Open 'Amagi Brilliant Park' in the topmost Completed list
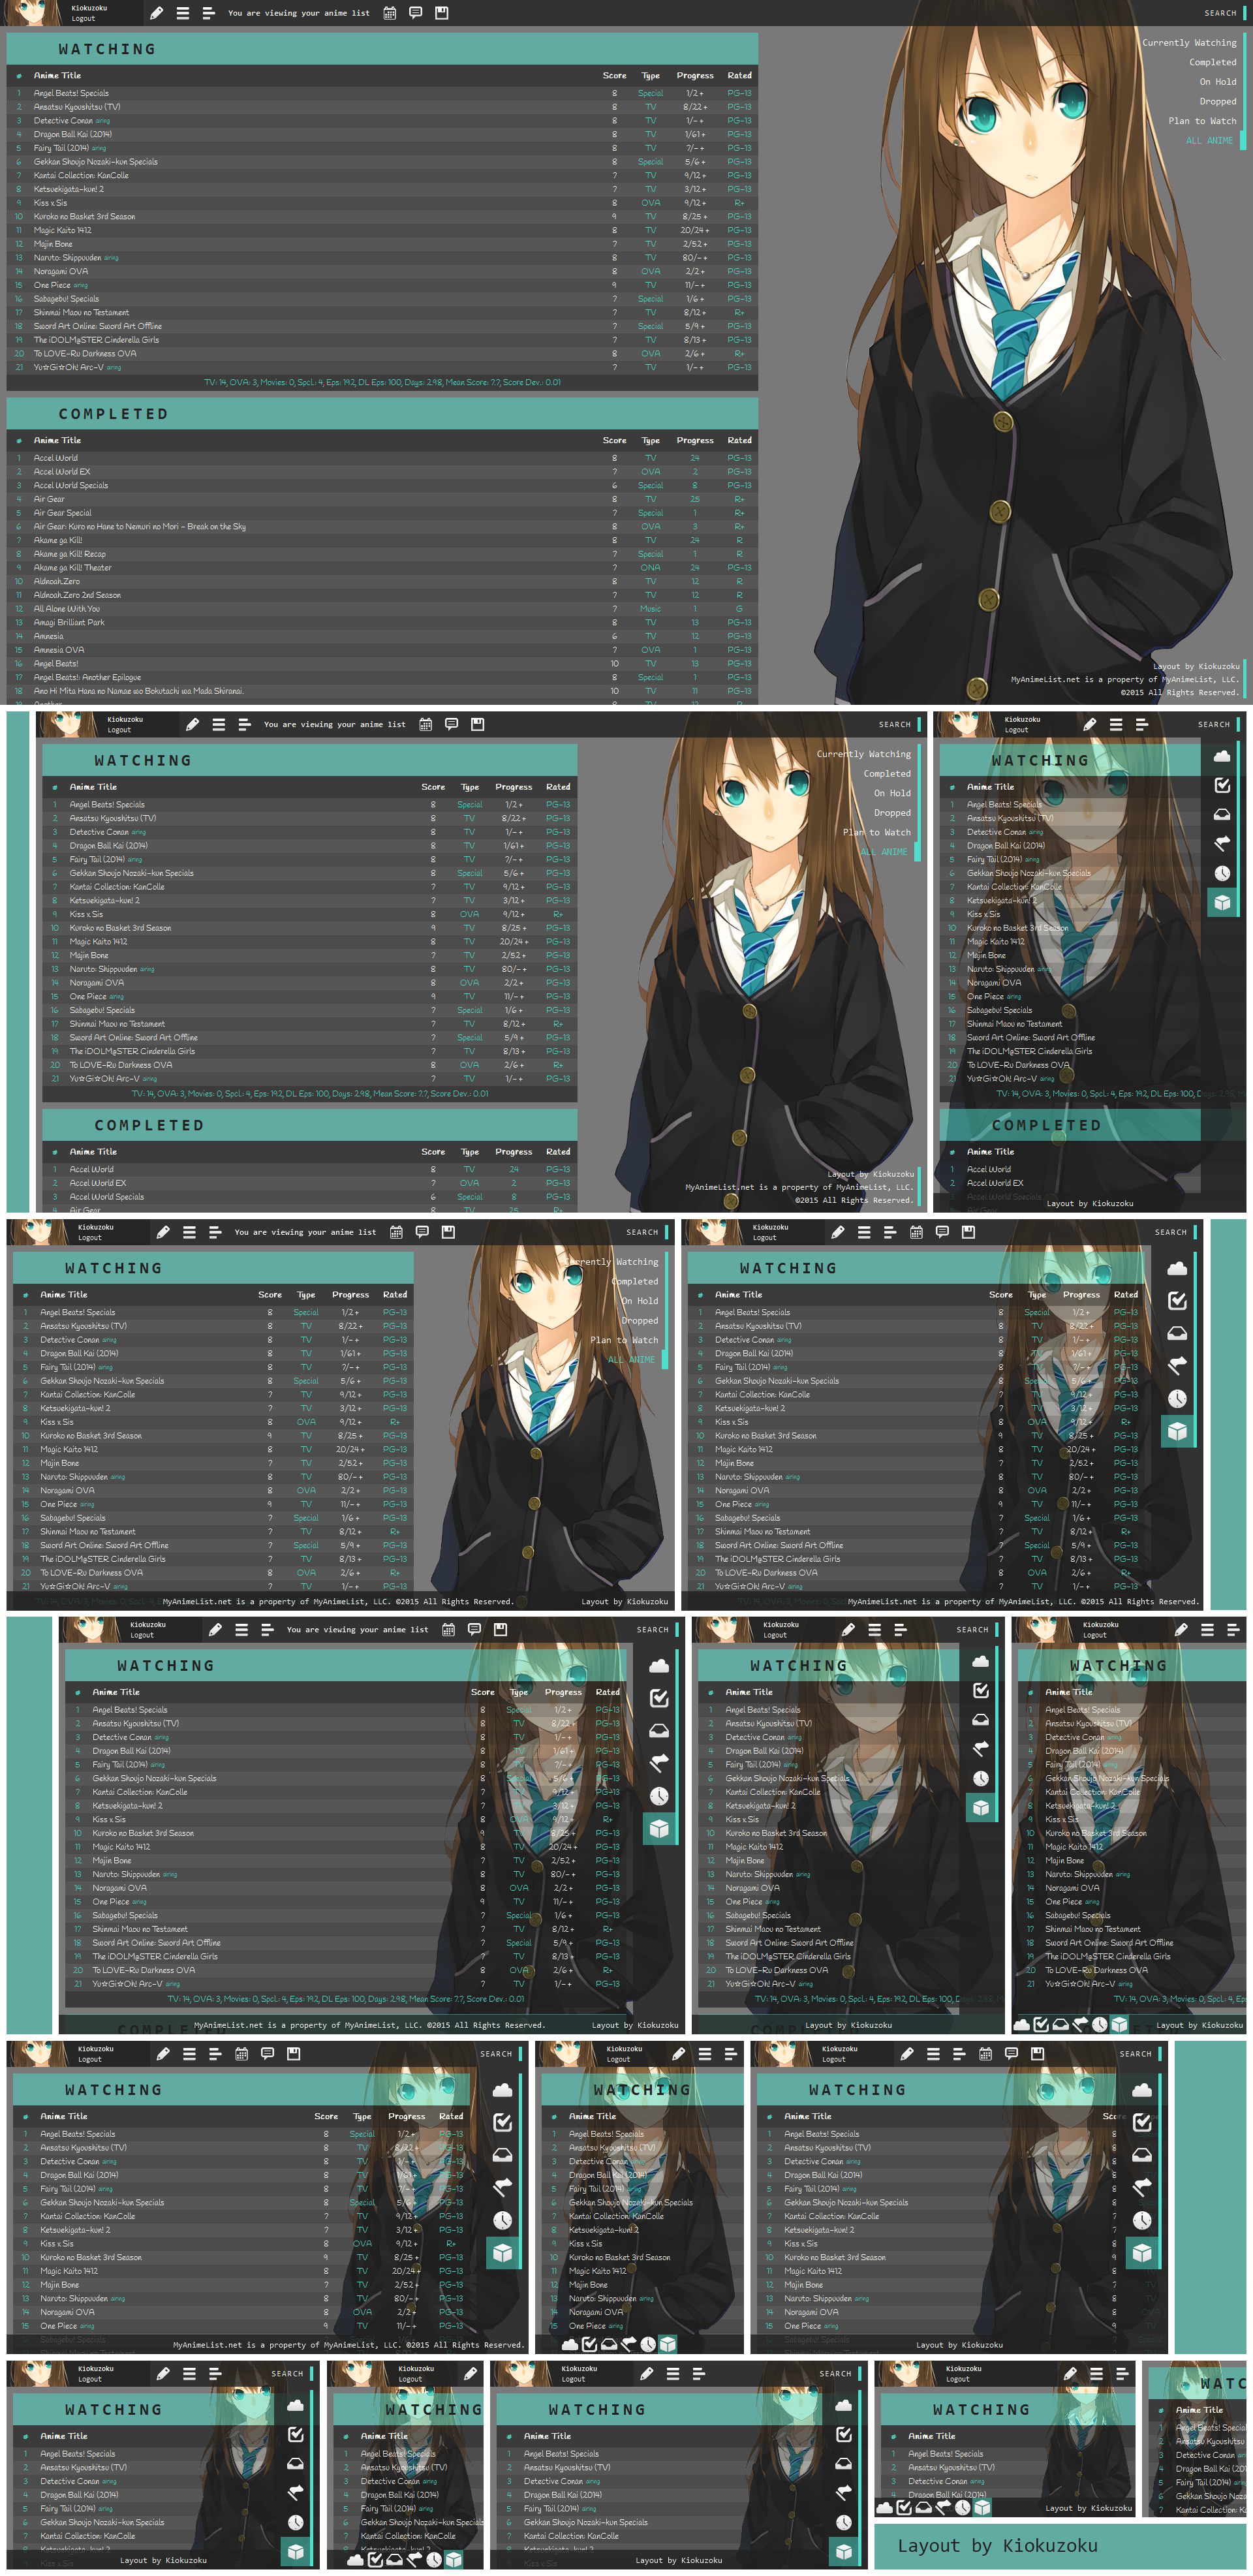This screenshot has width=1253, height=2576. pyautogui.click(x=69, y=623)
